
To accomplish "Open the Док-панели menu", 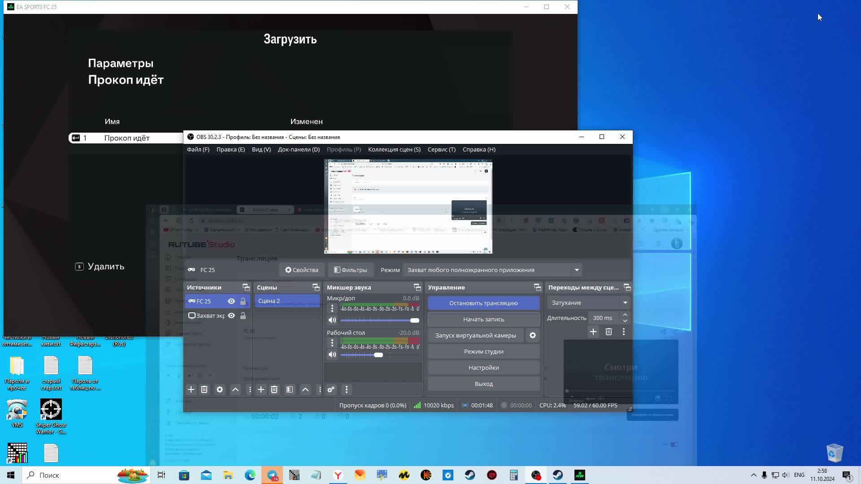I will [299, 149].
